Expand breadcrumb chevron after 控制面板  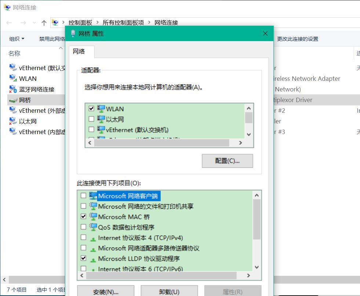click(x=97, y=22)
